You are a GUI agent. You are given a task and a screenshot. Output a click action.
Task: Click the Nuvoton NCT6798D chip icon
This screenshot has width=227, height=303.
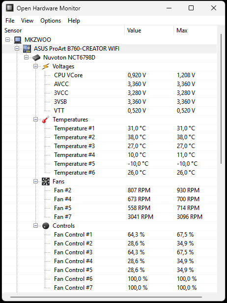click(x=36, y=58)
